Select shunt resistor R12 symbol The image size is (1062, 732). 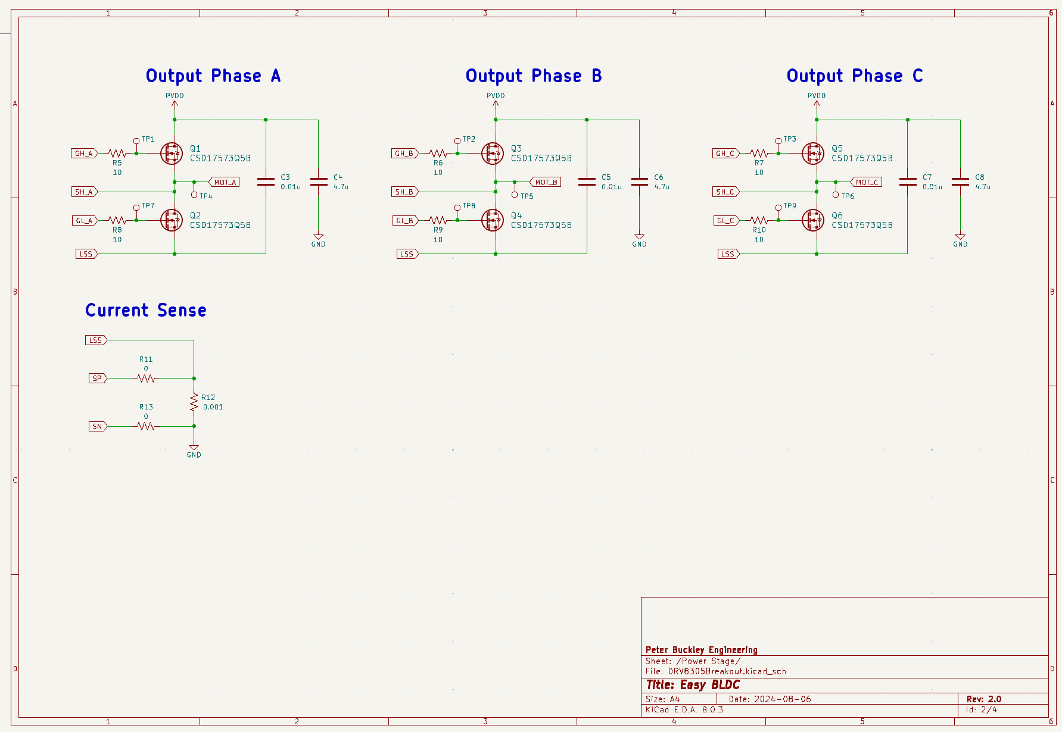(x=194, y=402)
